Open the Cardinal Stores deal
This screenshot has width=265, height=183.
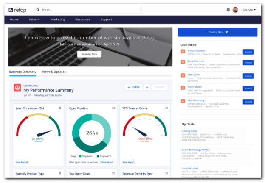190,168
